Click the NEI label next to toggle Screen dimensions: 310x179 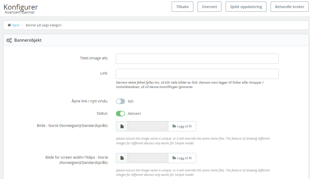click(131, 101)
